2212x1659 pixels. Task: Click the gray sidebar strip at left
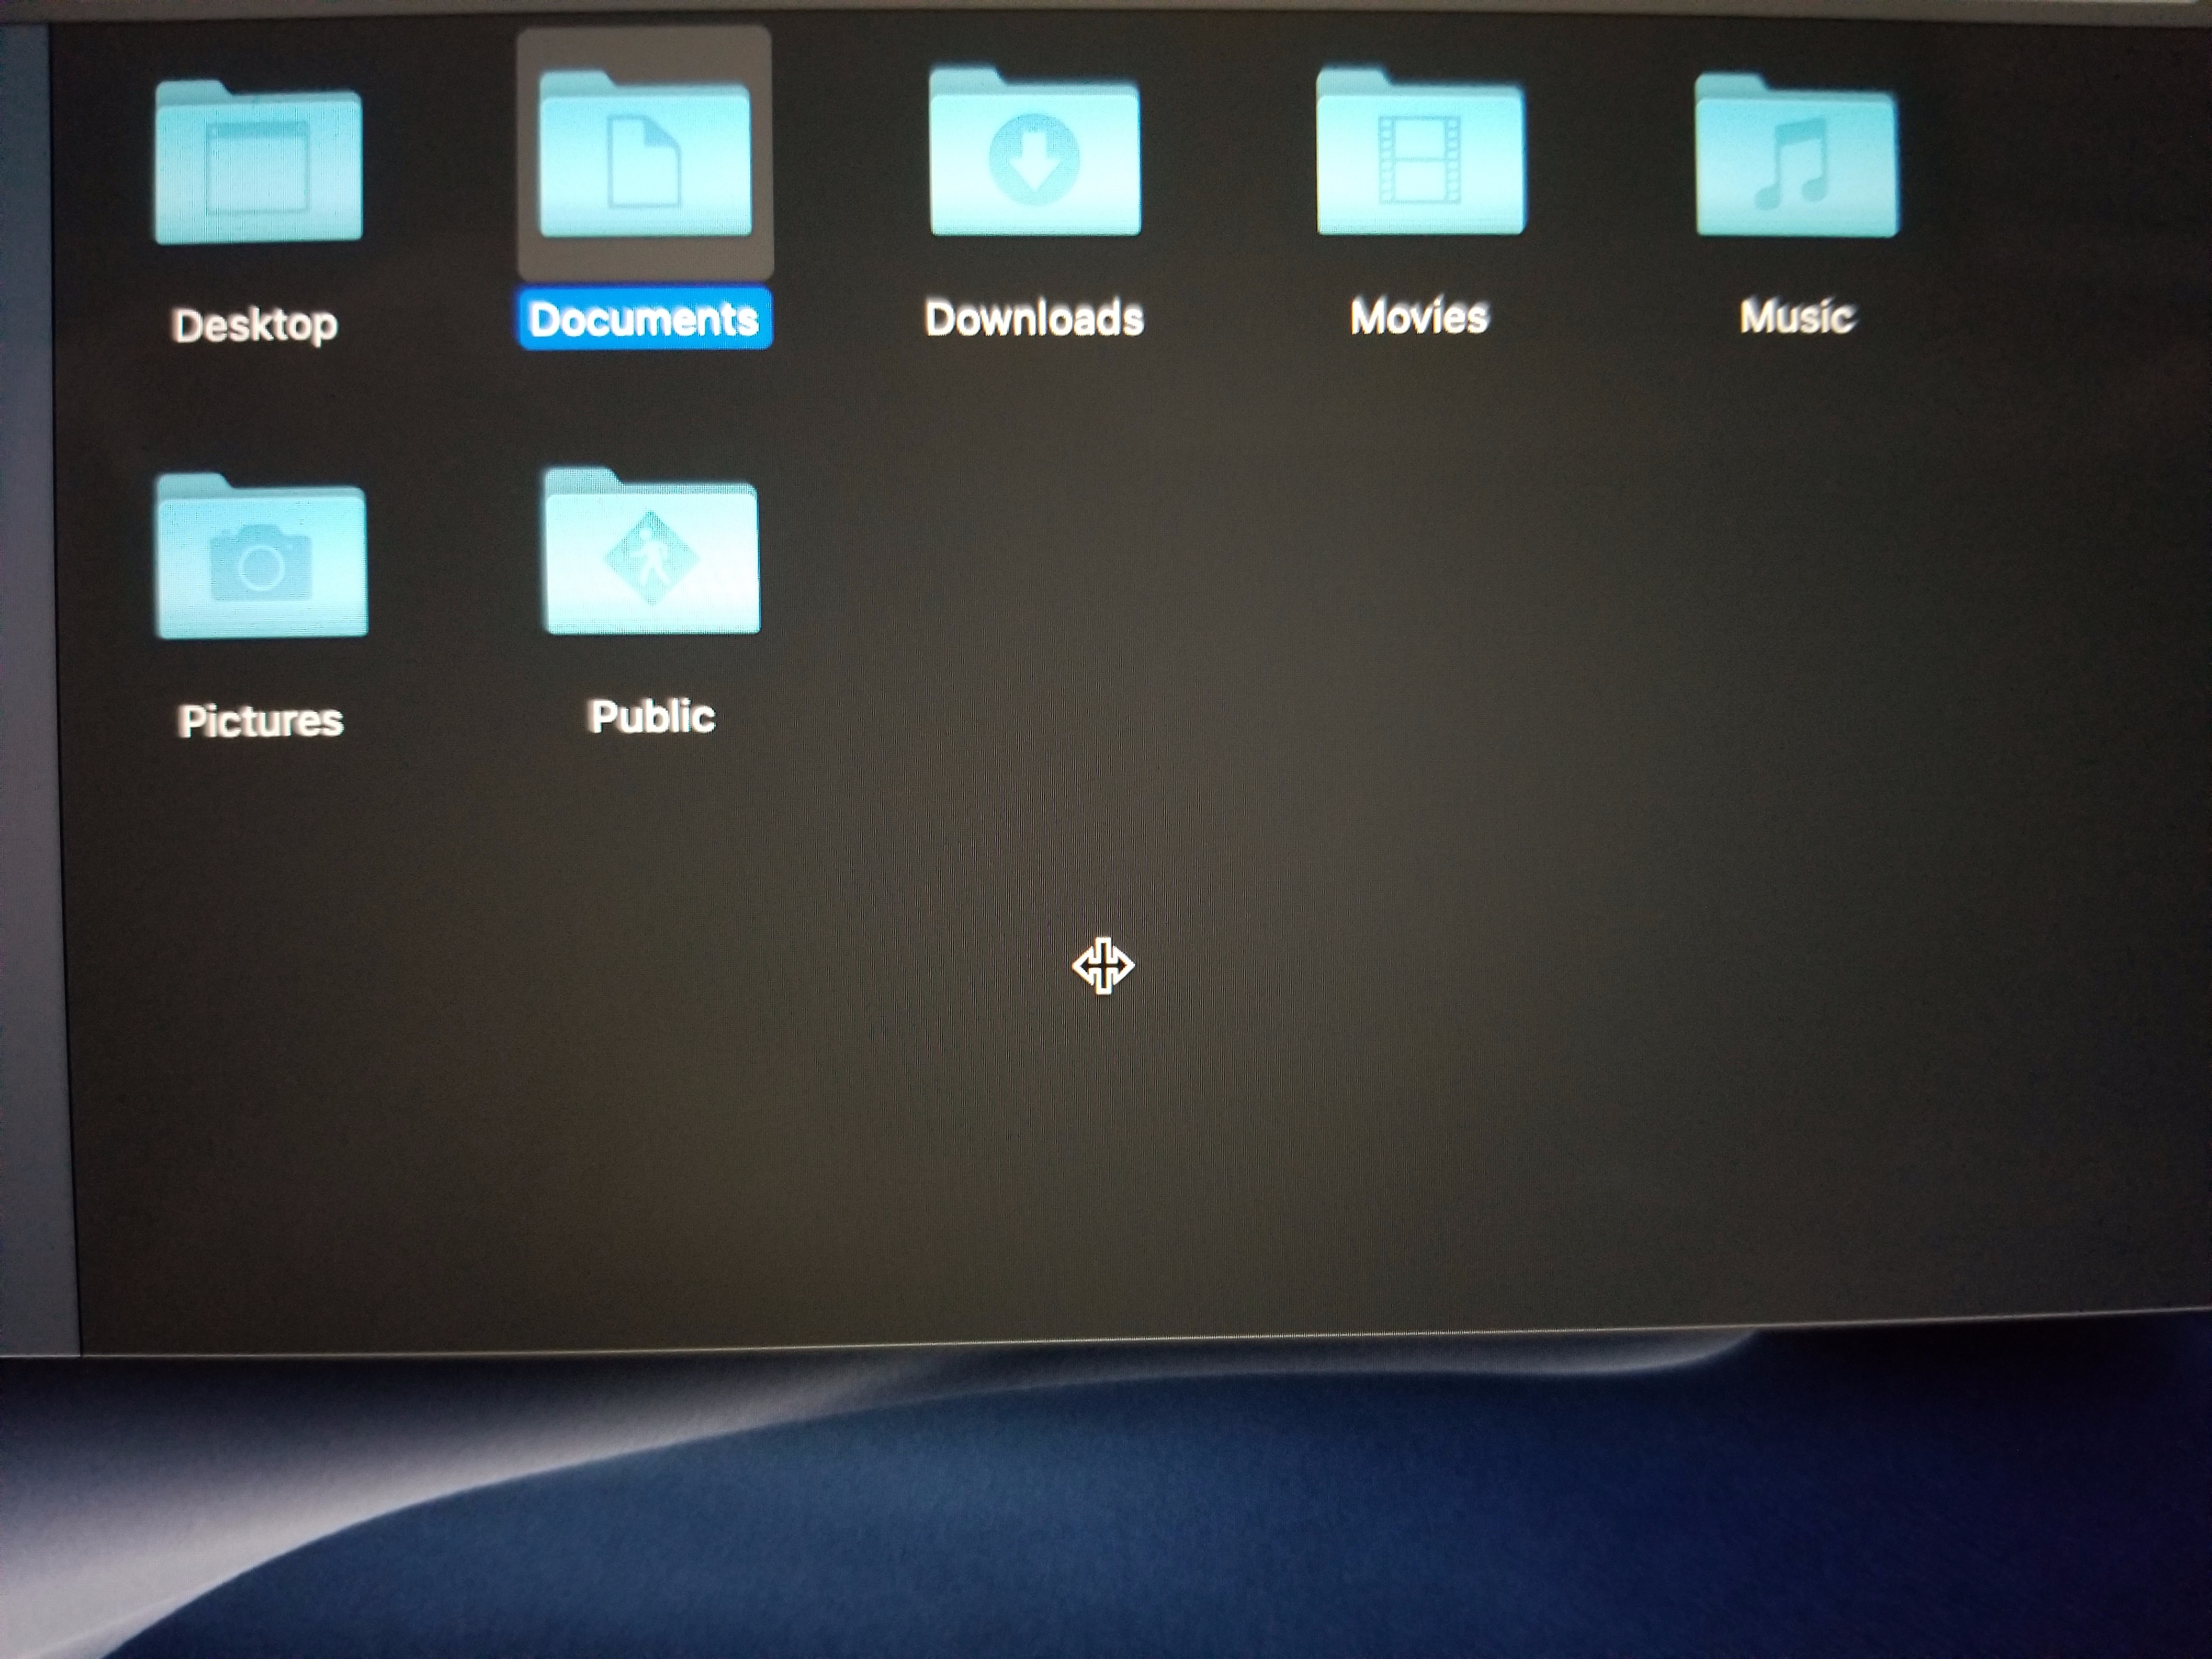tap(30, 700)
